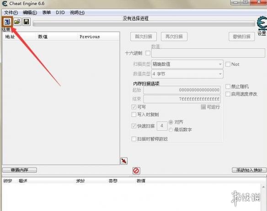Toggle the 十六进制 hex checkbox
The image size is (267, 211).
pos(148,53)
